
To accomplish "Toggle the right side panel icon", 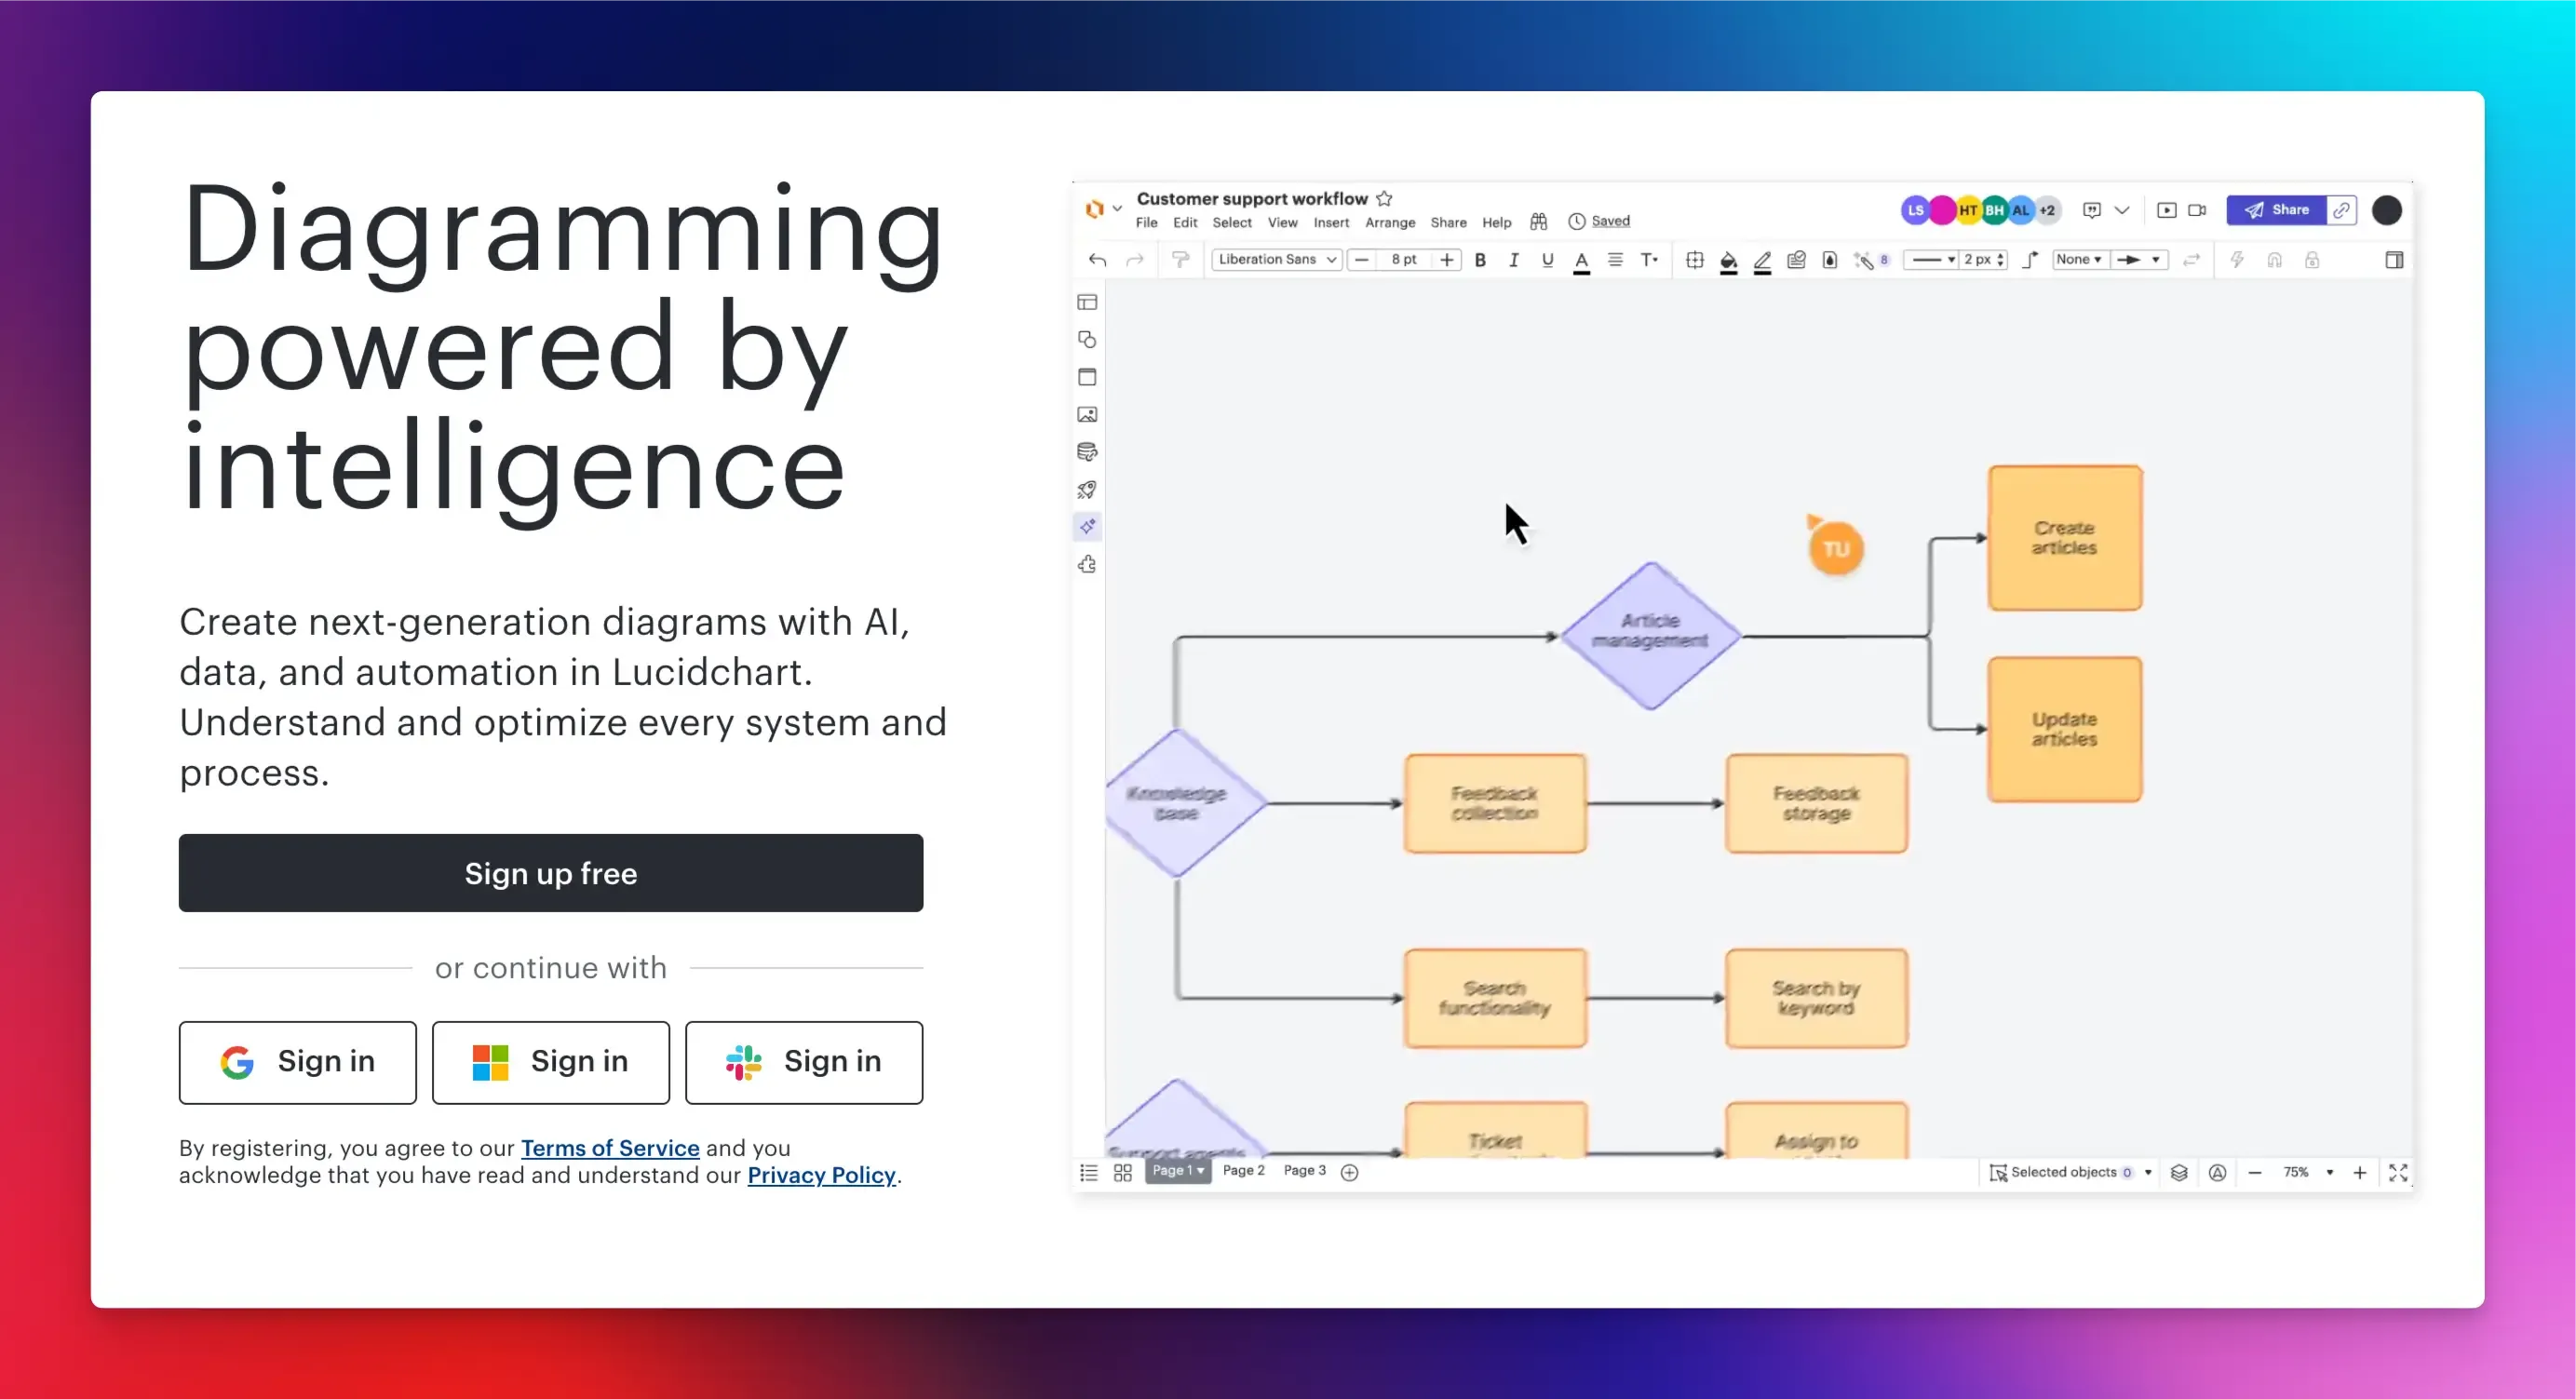I will tap(2394, 260).
